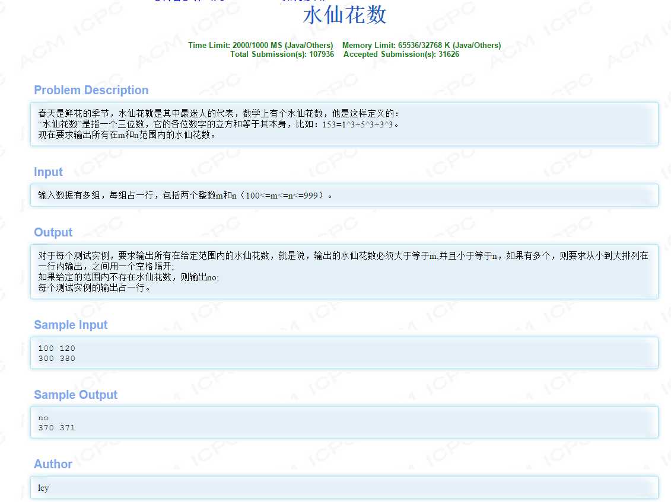Click the line beginning 春天是鲜花的季节

click(x=218, y=113)
